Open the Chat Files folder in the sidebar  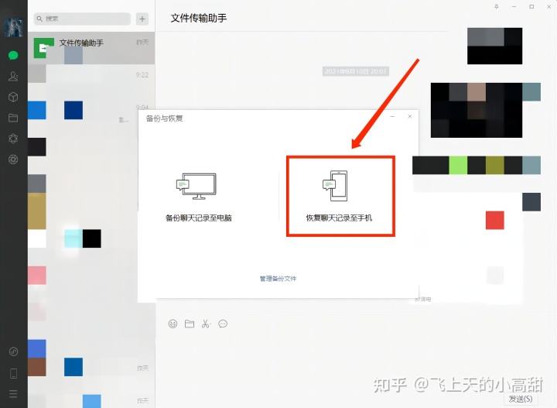[x=13, y=118]
